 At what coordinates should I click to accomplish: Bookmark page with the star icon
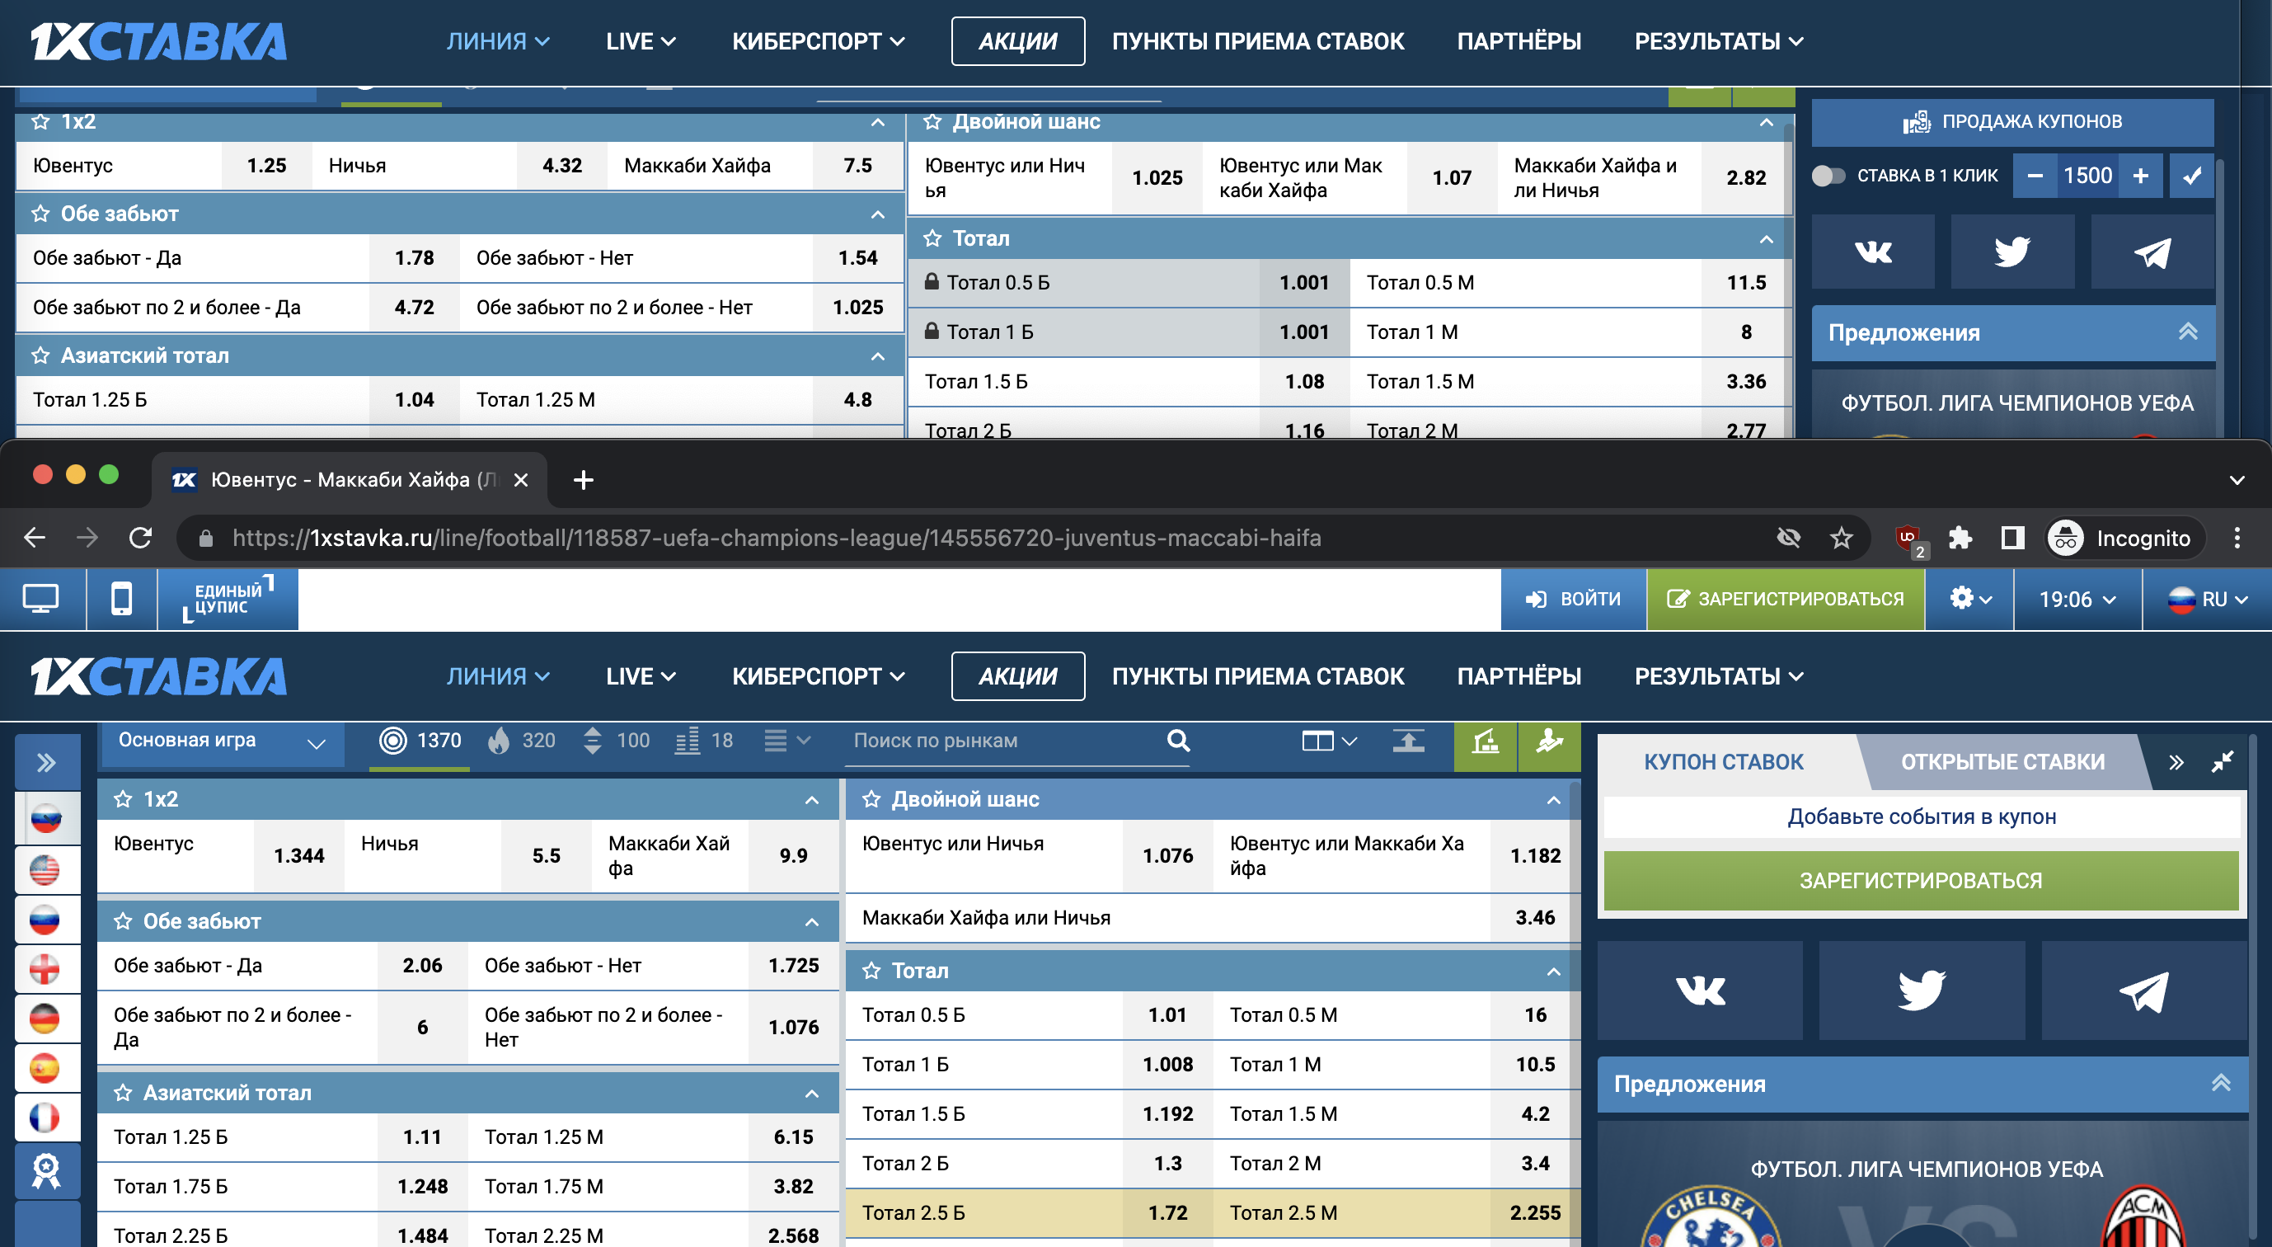pyautogui.click(x=1841, y=538)
